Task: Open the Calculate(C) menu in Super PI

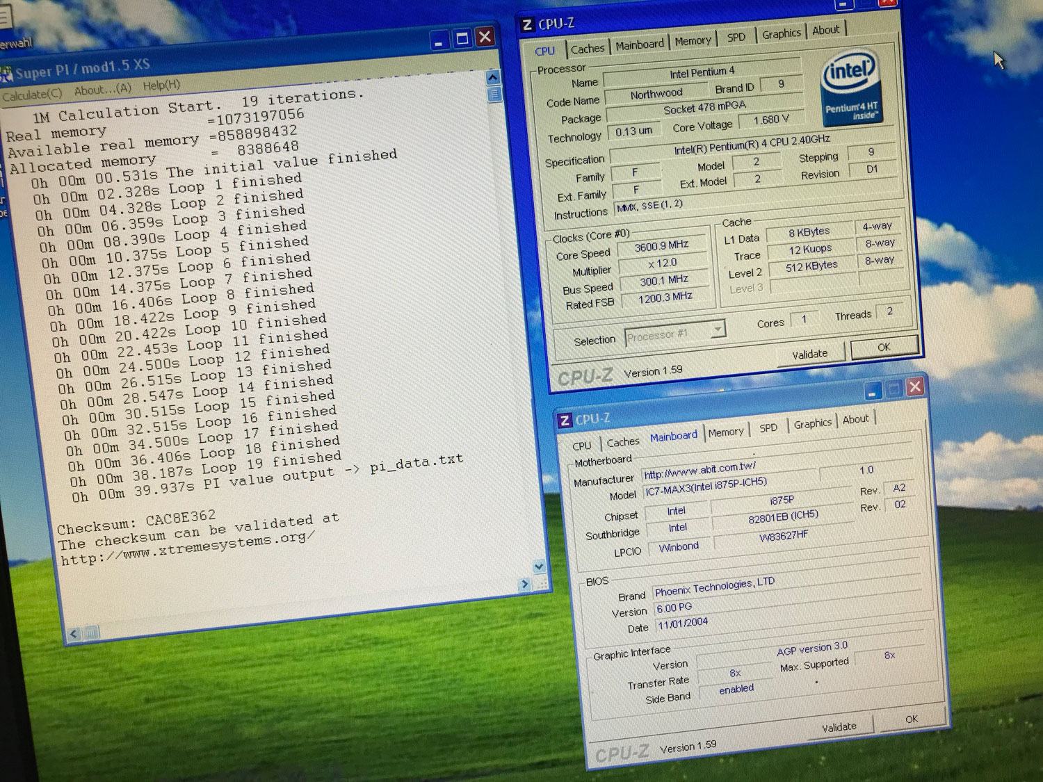Action: 32,95
